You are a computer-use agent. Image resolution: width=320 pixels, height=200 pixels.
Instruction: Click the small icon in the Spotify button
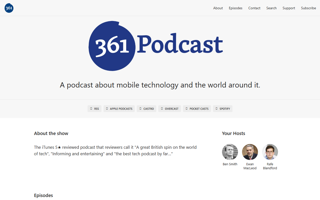(216, 108)
